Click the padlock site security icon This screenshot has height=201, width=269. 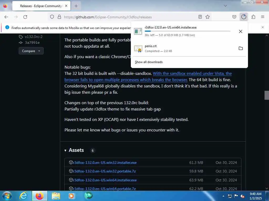[x=59, y=17]
